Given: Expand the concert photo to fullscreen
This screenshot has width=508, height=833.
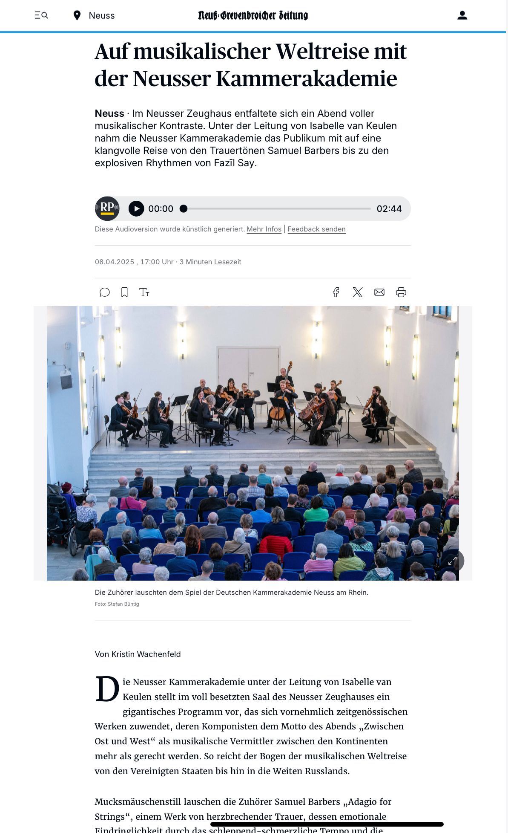Looking at the screenshot, I should coord(452,561).
